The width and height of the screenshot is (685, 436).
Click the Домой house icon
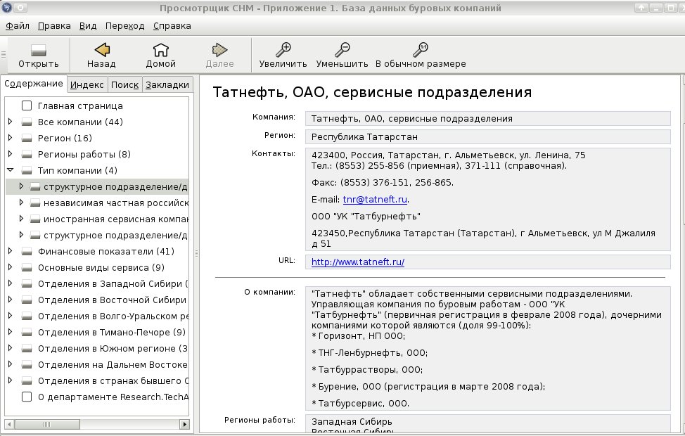point(161,50)
